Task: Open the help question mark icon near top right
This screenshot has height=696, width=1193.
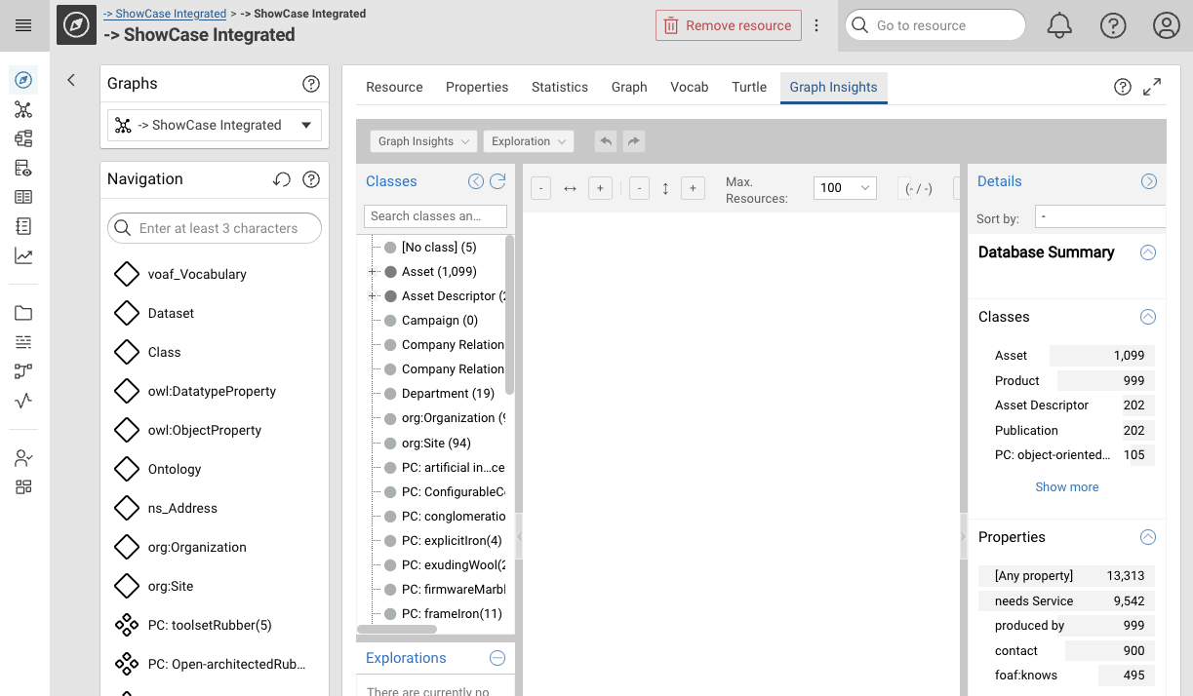Action: coord(1113,25)
